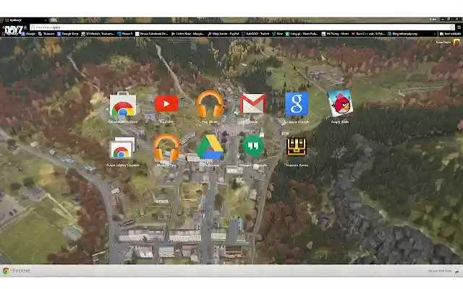Open the 3D Models, Textures bookmark
This screenshot has height=289, width=463.
coord(98,34)
